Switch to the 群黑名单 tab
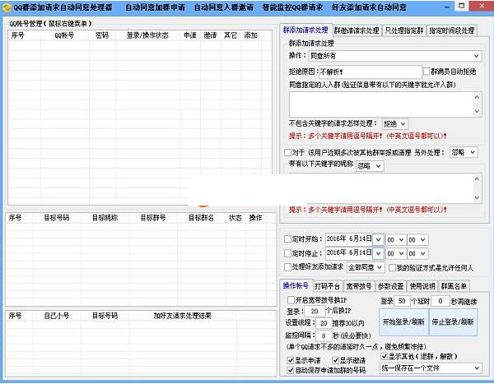The image size is (494, 384). [x=454, y=286]
